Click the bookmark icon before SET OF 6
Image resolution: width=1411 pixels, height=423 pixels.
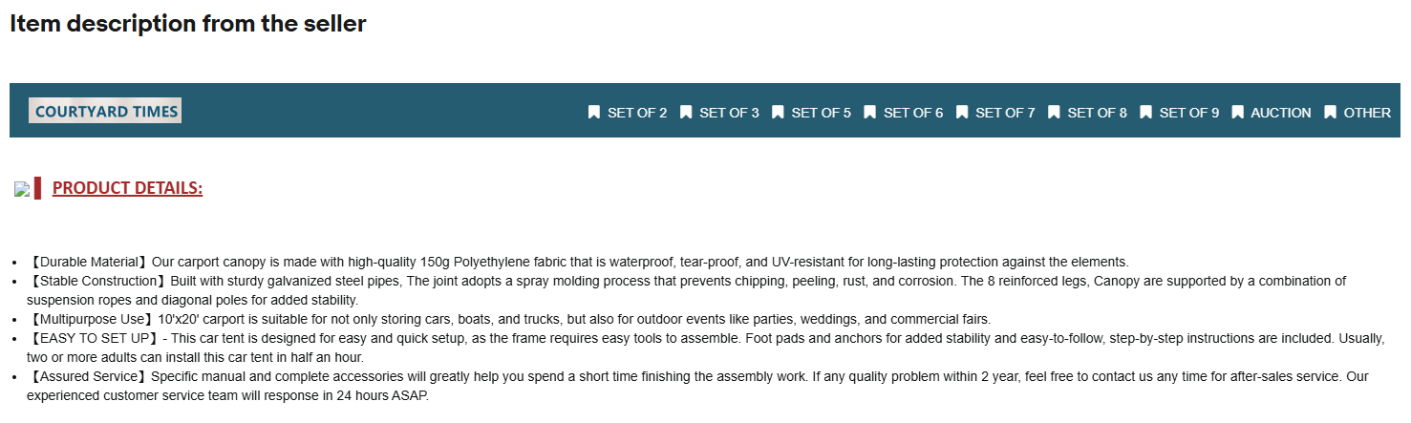click(x=870, y=113)
